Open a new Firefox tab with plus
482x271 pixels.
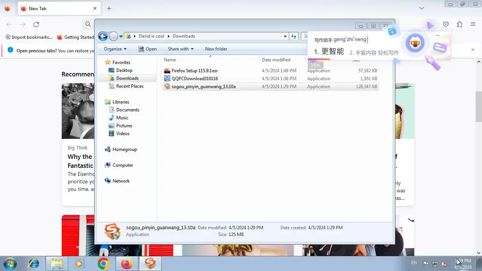[x=109, y=8]
